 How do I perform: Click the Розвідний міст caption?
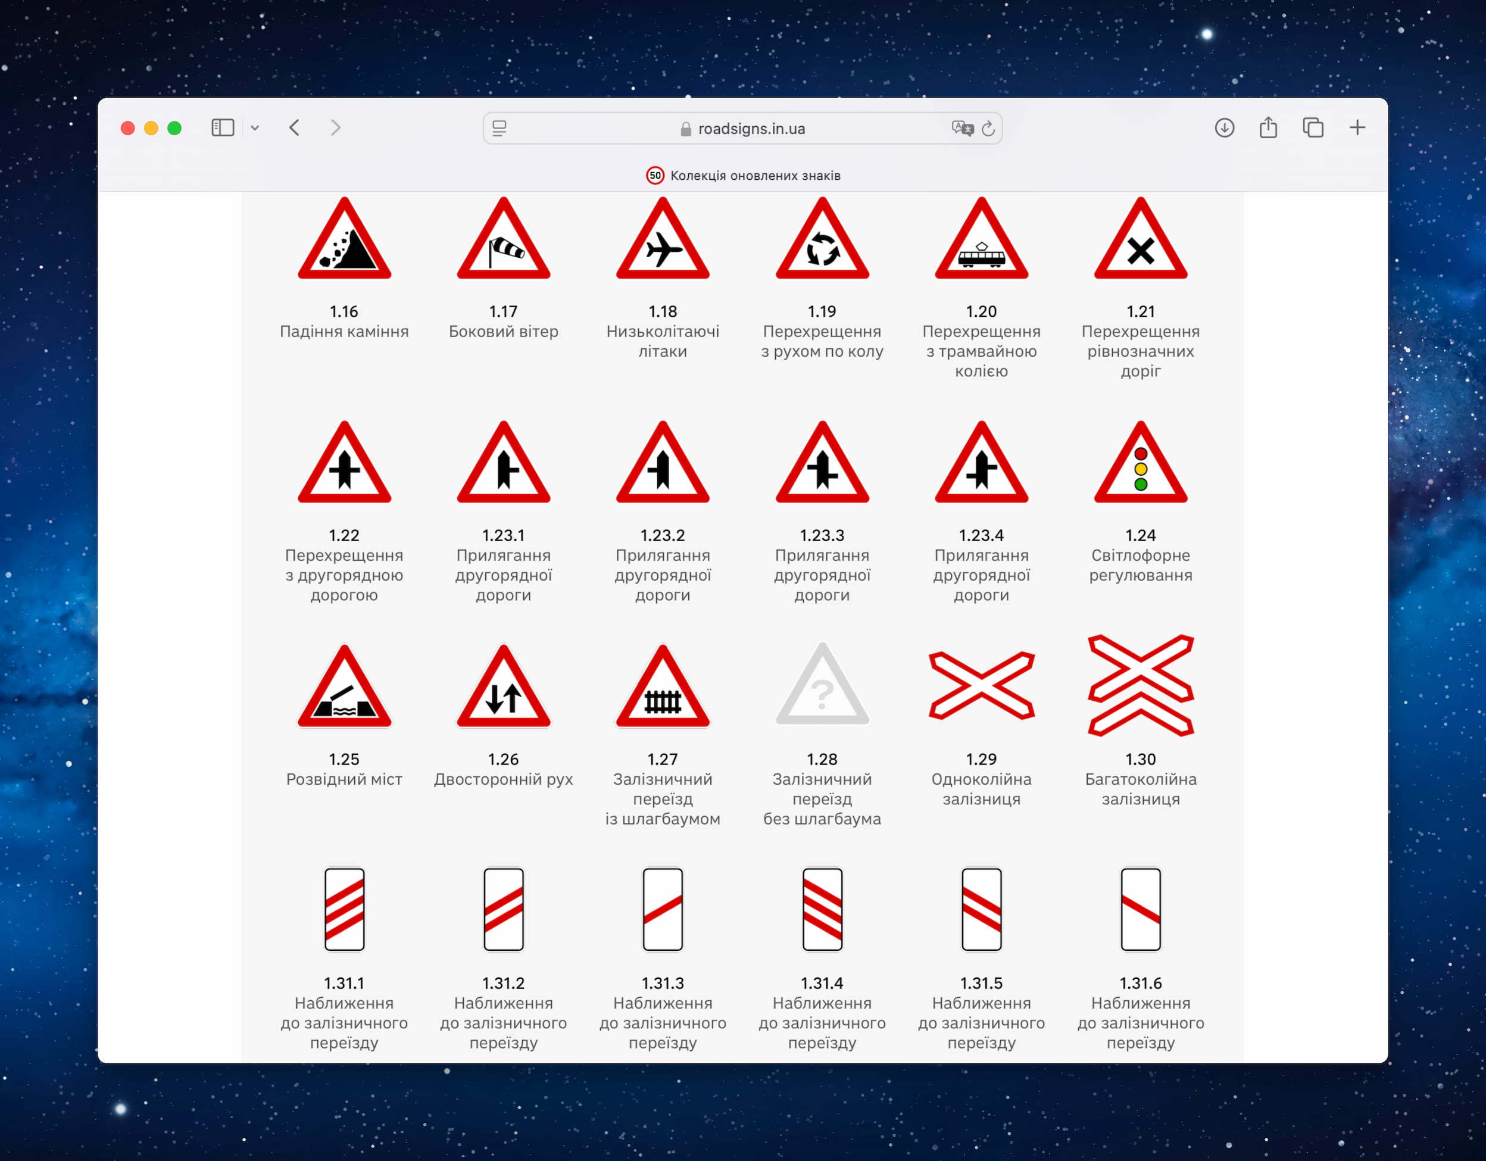click(x=344, y=779)
